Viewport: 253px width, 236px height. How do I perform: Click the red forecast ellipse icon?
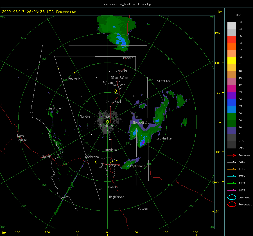point(232,204)
